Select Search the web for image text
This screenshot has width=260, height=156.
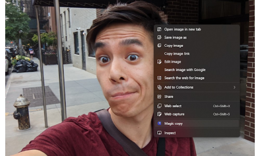[184, 78]
